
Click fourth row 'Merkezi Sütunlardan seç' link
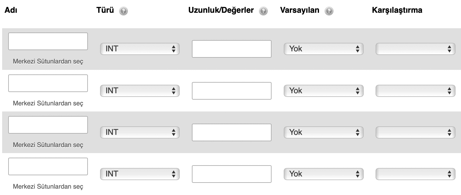[x=48, y=186]
